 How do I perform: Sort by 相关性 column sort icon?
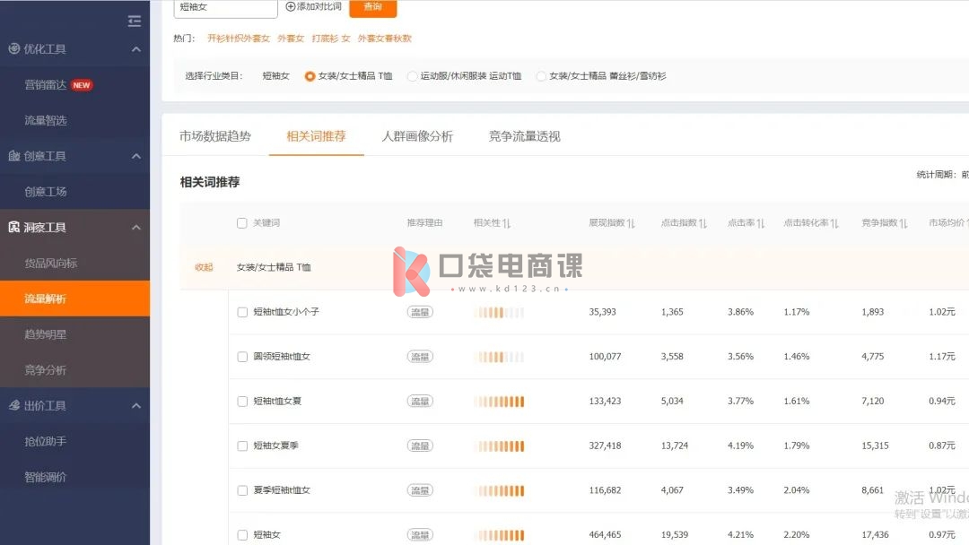[x=506, y=223]
